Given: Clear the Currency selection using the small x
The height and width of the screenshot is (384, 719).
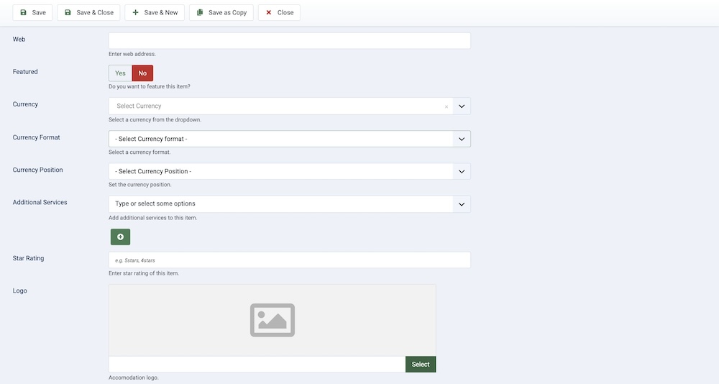Looking at the screenshot, I should pyautogui.click(x=446, y=106).
